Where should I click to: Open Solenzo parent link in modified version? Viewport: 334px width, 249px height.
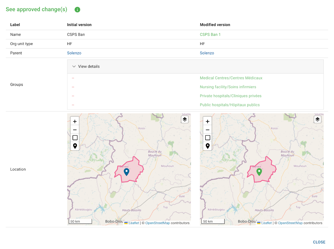207,53
